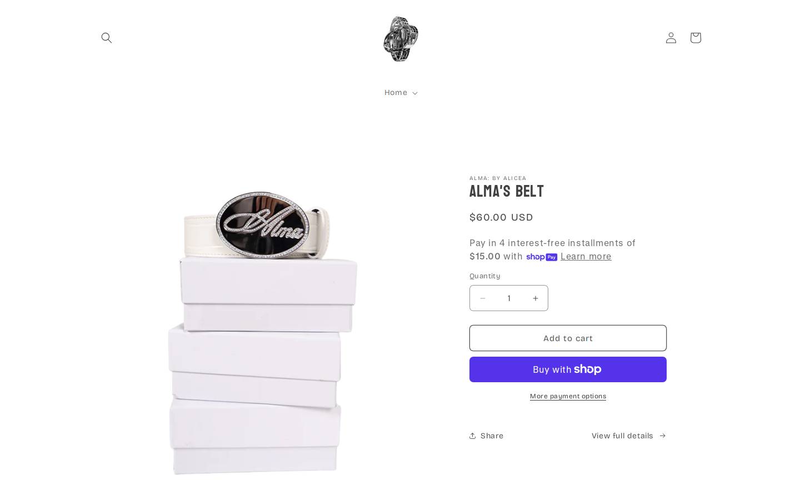The width and height of the screenshot is (800, 500).
Task: Click the Add to cart button
Action: coord(568,338)
